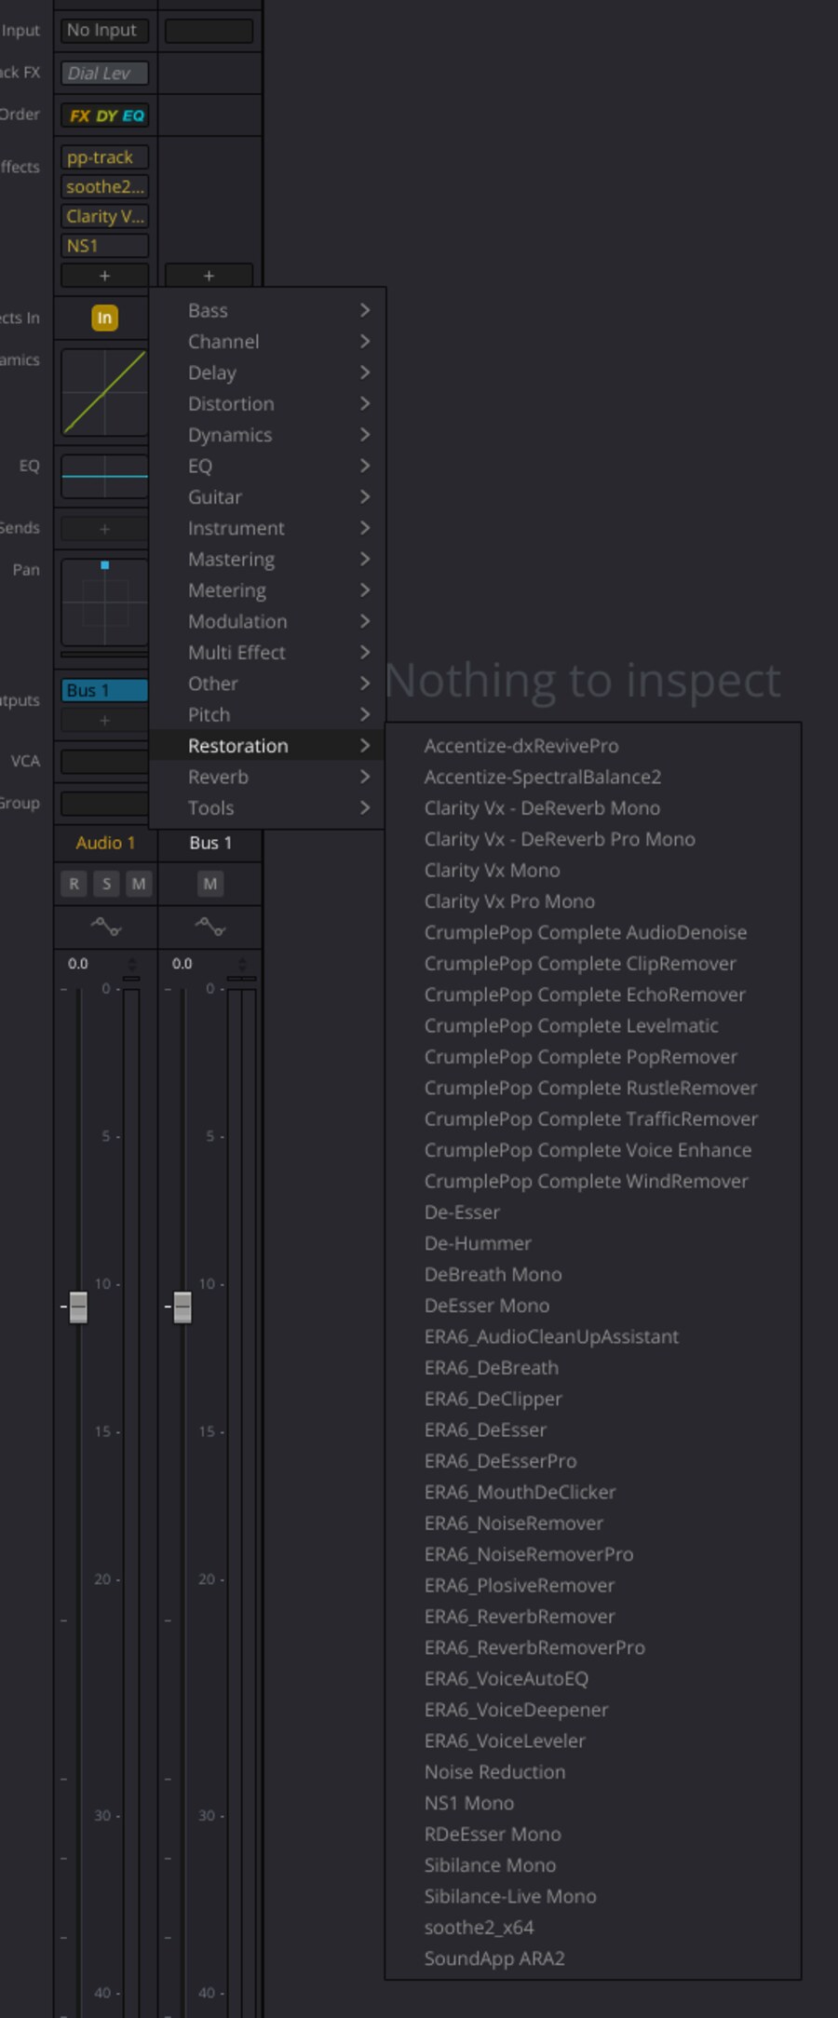
Task: Open the Pitch effects category
Action: 267,714
